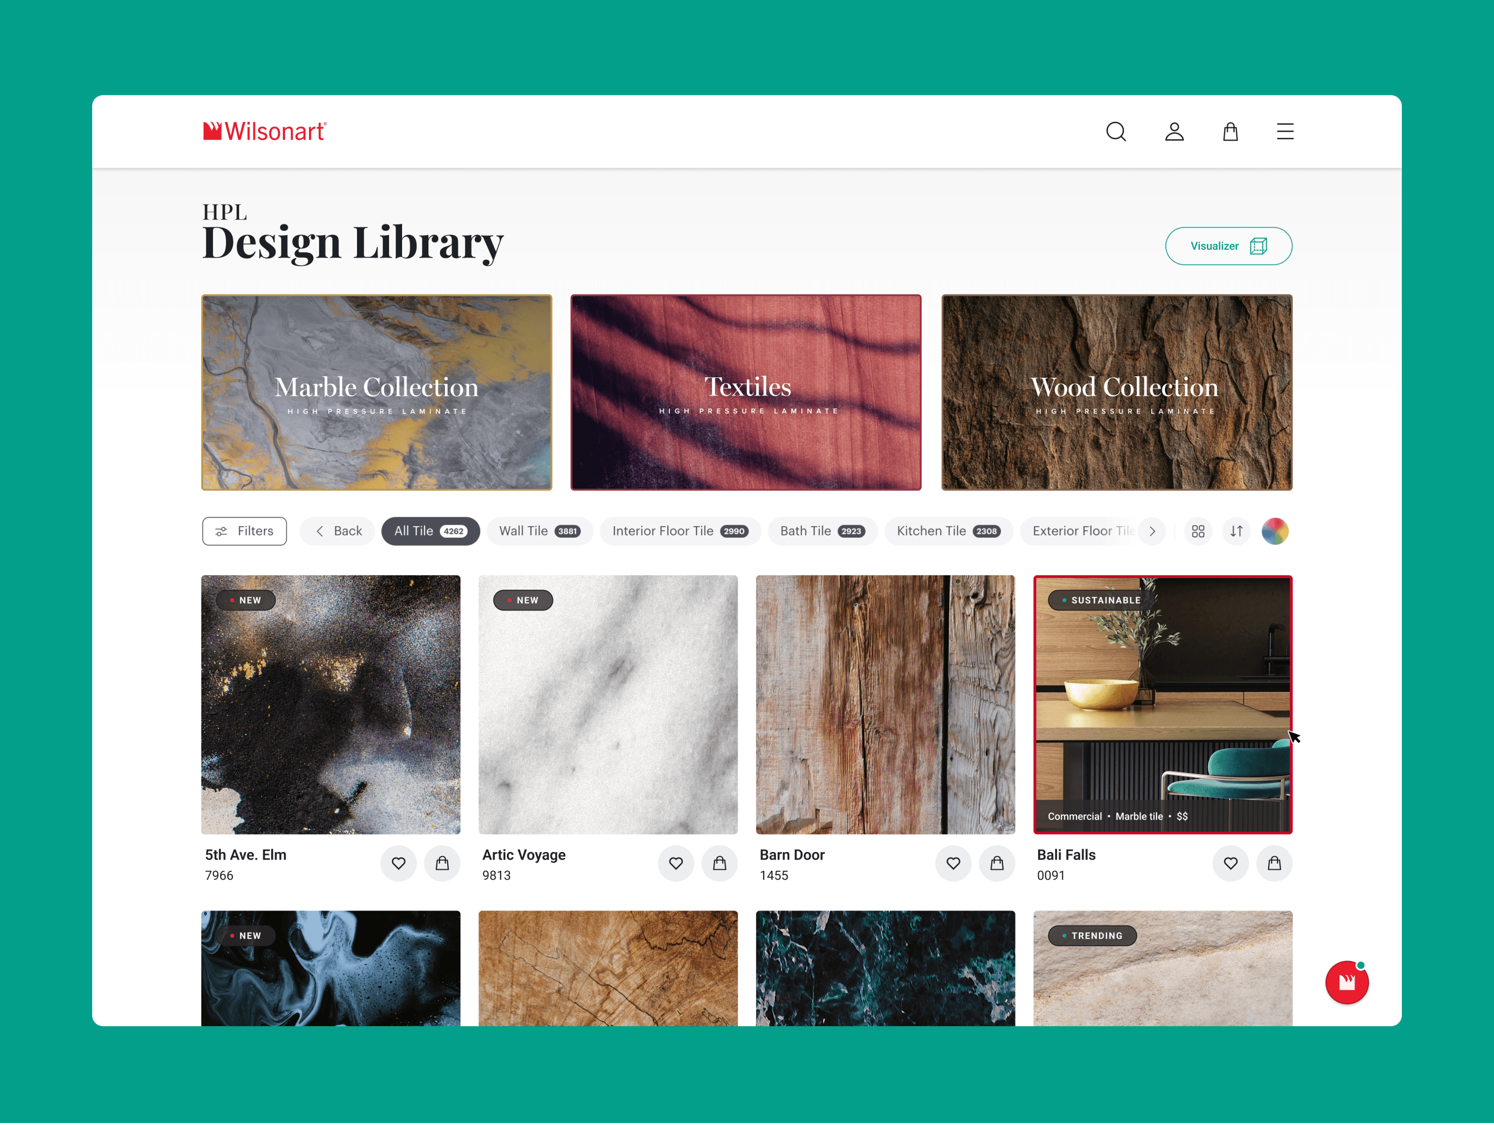Open the hamburger menu
This screenshot has height=1125, width=1494.
[1284, 132]
